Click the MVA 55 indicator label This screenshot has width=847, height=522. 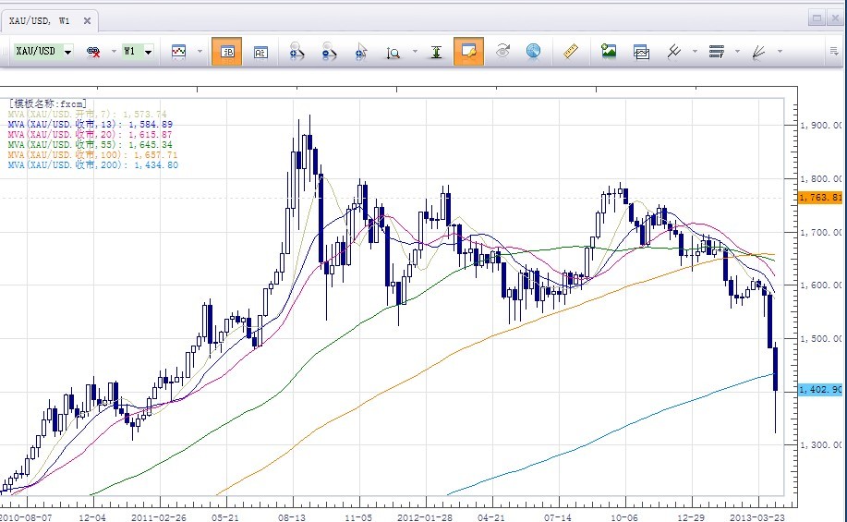pyautogui.click(x=90, y=144)
